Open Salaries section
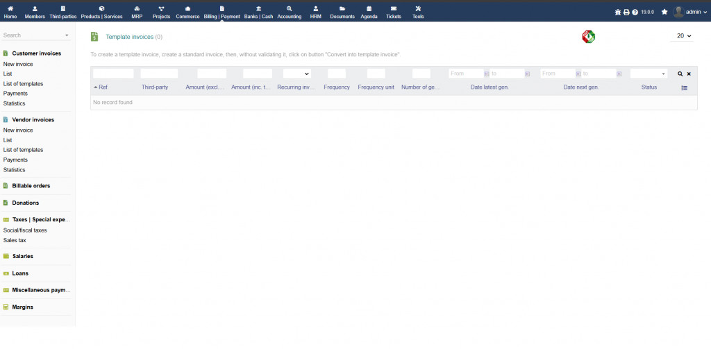The width and height of the screenshot is (711, 349). click(x=23, y=256)
